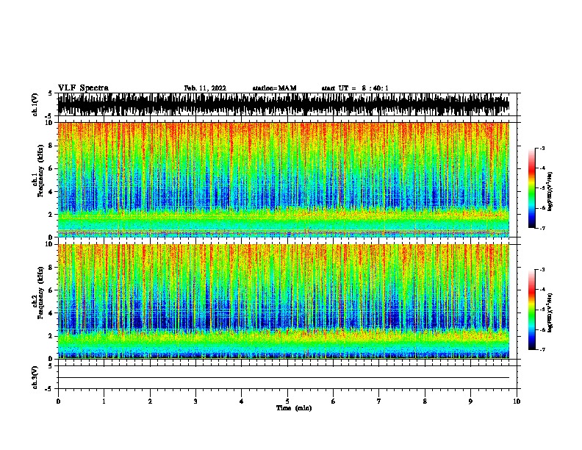582x450 pixels.
Task: Click the "station=MAM" header label
Action: tap(274, 88)
